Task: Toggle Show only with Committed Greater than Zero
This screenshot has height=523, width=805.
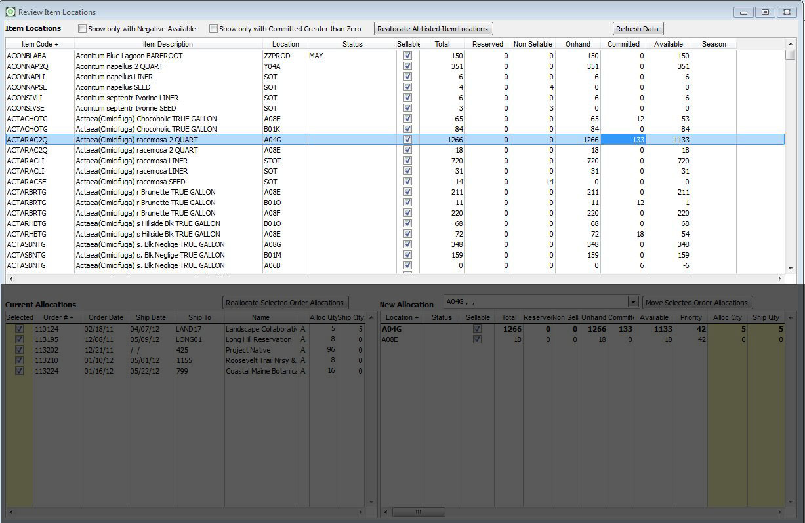Action: click(x=213, y=29)
